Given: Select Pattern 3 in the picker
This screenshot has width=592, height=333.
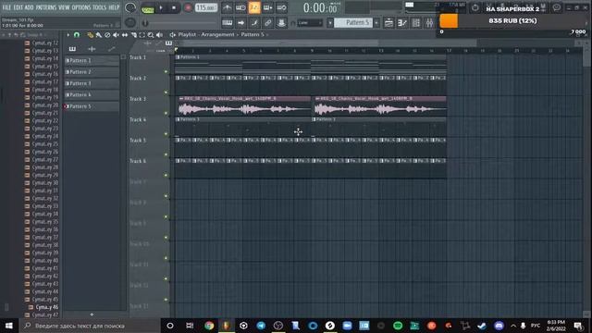Looking at the screenshot, I should (92, 83).
